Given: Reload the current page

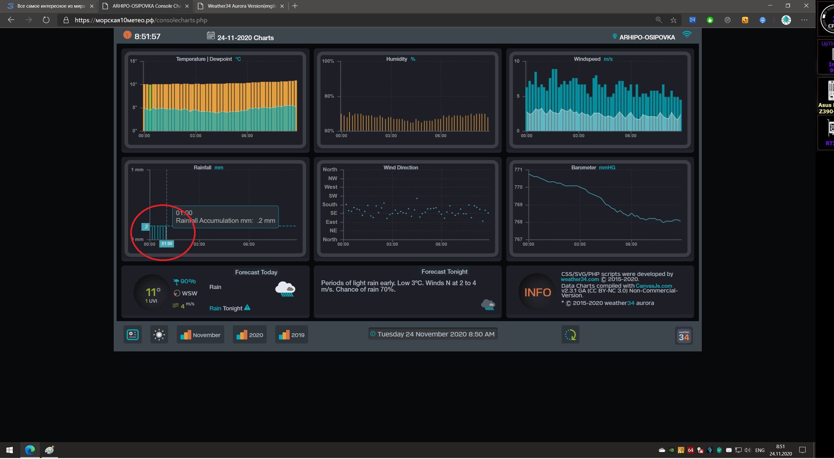Looking at the screenshot, I should 46,20.
